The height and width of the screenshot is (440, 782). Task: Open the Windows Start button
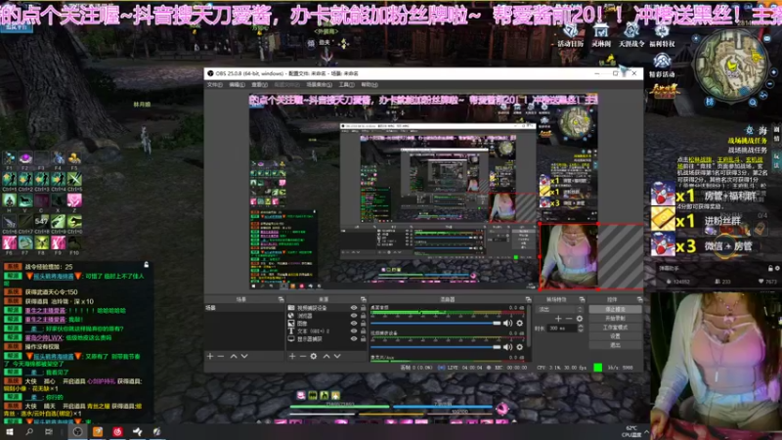[10, 431]
